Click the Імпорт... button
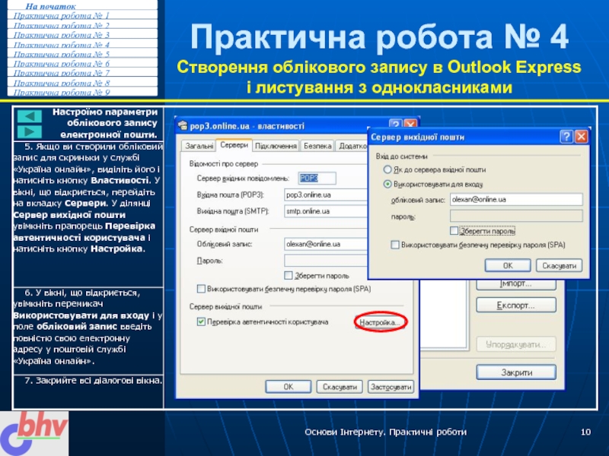This screenshot has width=609, height=456. pos(516,283)
